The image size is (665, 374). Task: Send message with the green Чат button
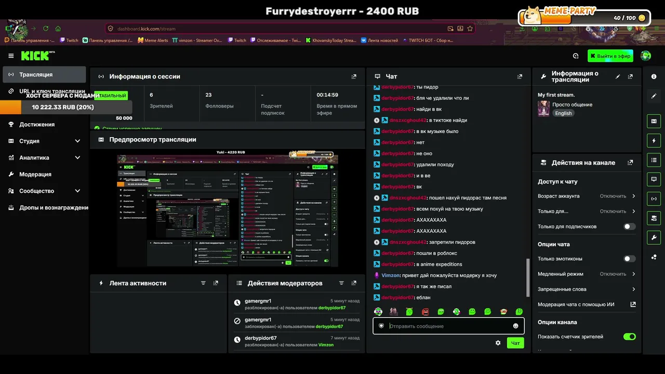(x=515, y=343)
